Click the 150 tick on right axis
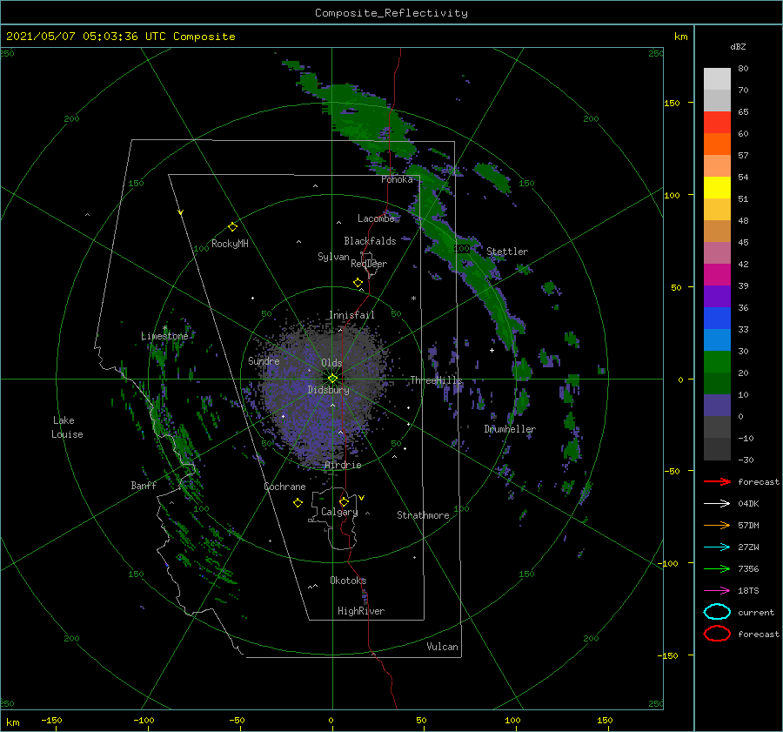Viewport: 783px width, 732px height. point(672,103)
